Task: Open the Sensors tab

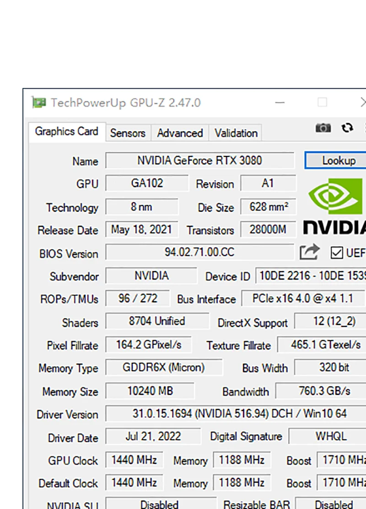Action: (x=128, y=133)
